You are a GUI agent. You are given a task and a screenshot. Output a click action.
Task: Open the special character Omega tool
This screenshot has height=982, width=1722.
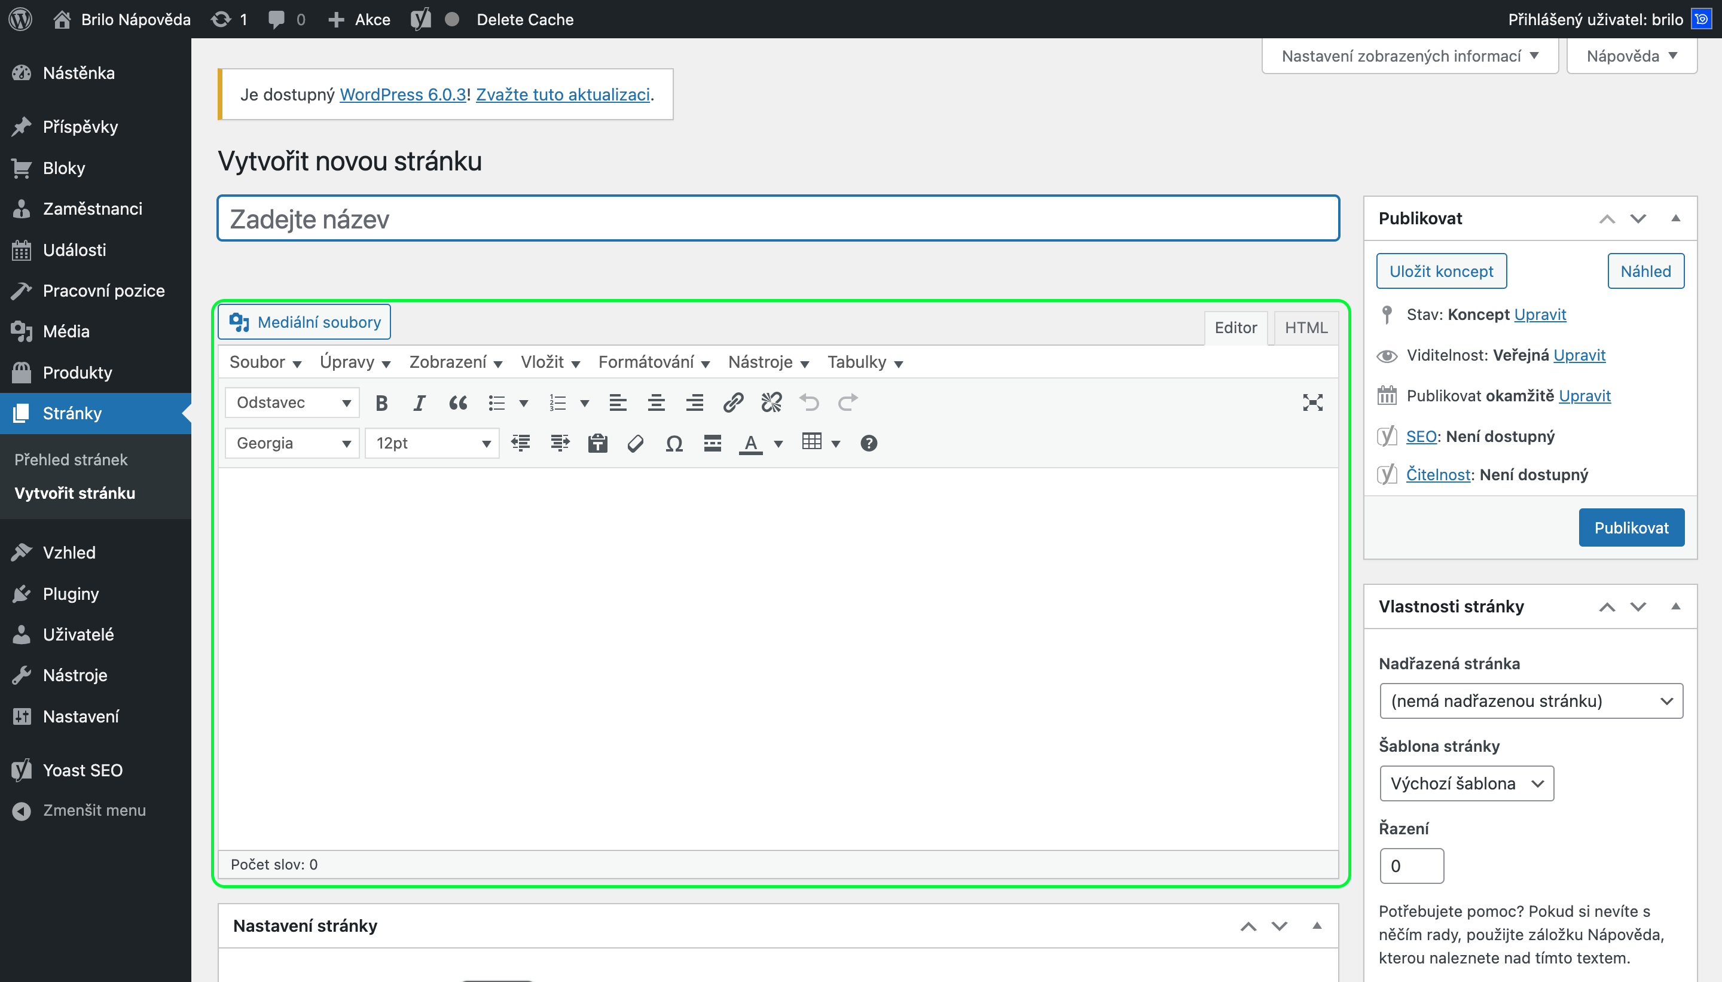point(674,443)
